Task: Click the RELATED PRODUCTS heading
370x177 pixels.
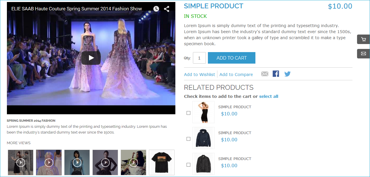Action: click(219, 87)
